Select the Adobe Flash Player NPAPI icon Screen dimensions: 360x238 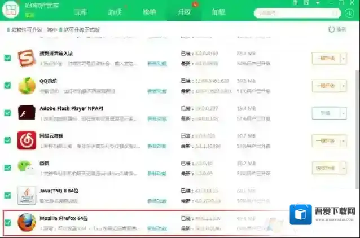(26, 113)
